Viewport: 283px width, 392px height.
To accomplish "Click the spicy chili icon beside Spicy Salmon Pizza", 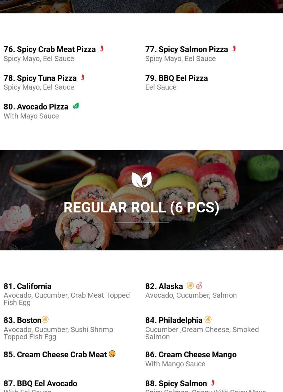I will coord(234,48).
